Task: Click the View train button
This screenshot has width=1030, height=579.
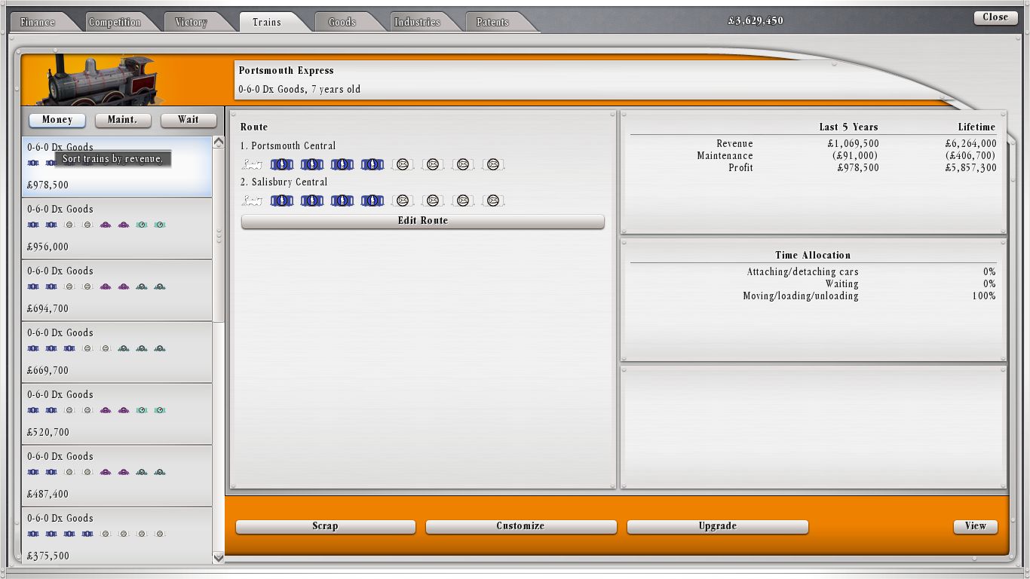Action: click(976, 526)
